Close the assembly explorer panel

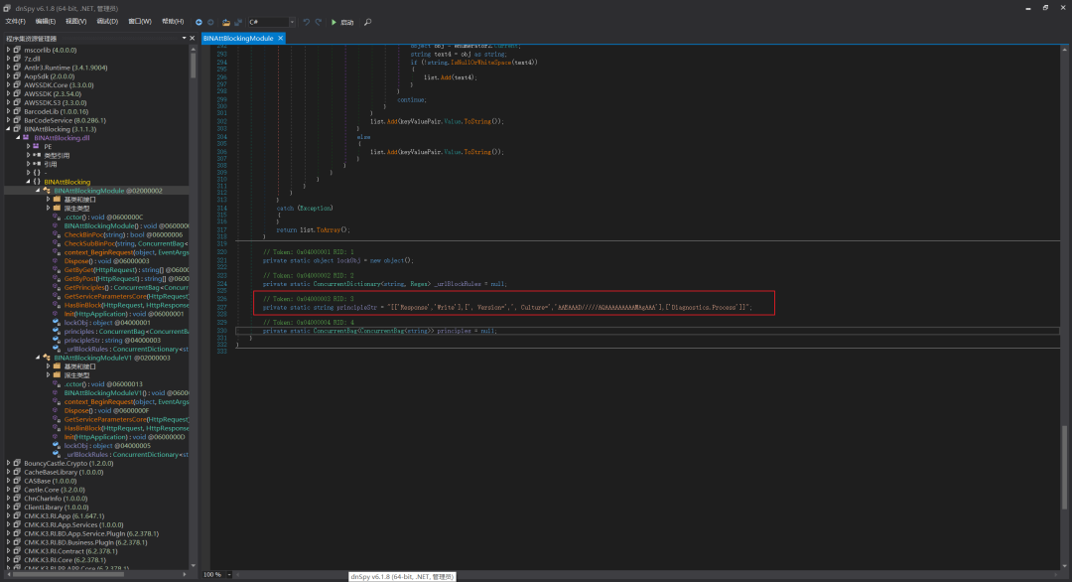193,39
